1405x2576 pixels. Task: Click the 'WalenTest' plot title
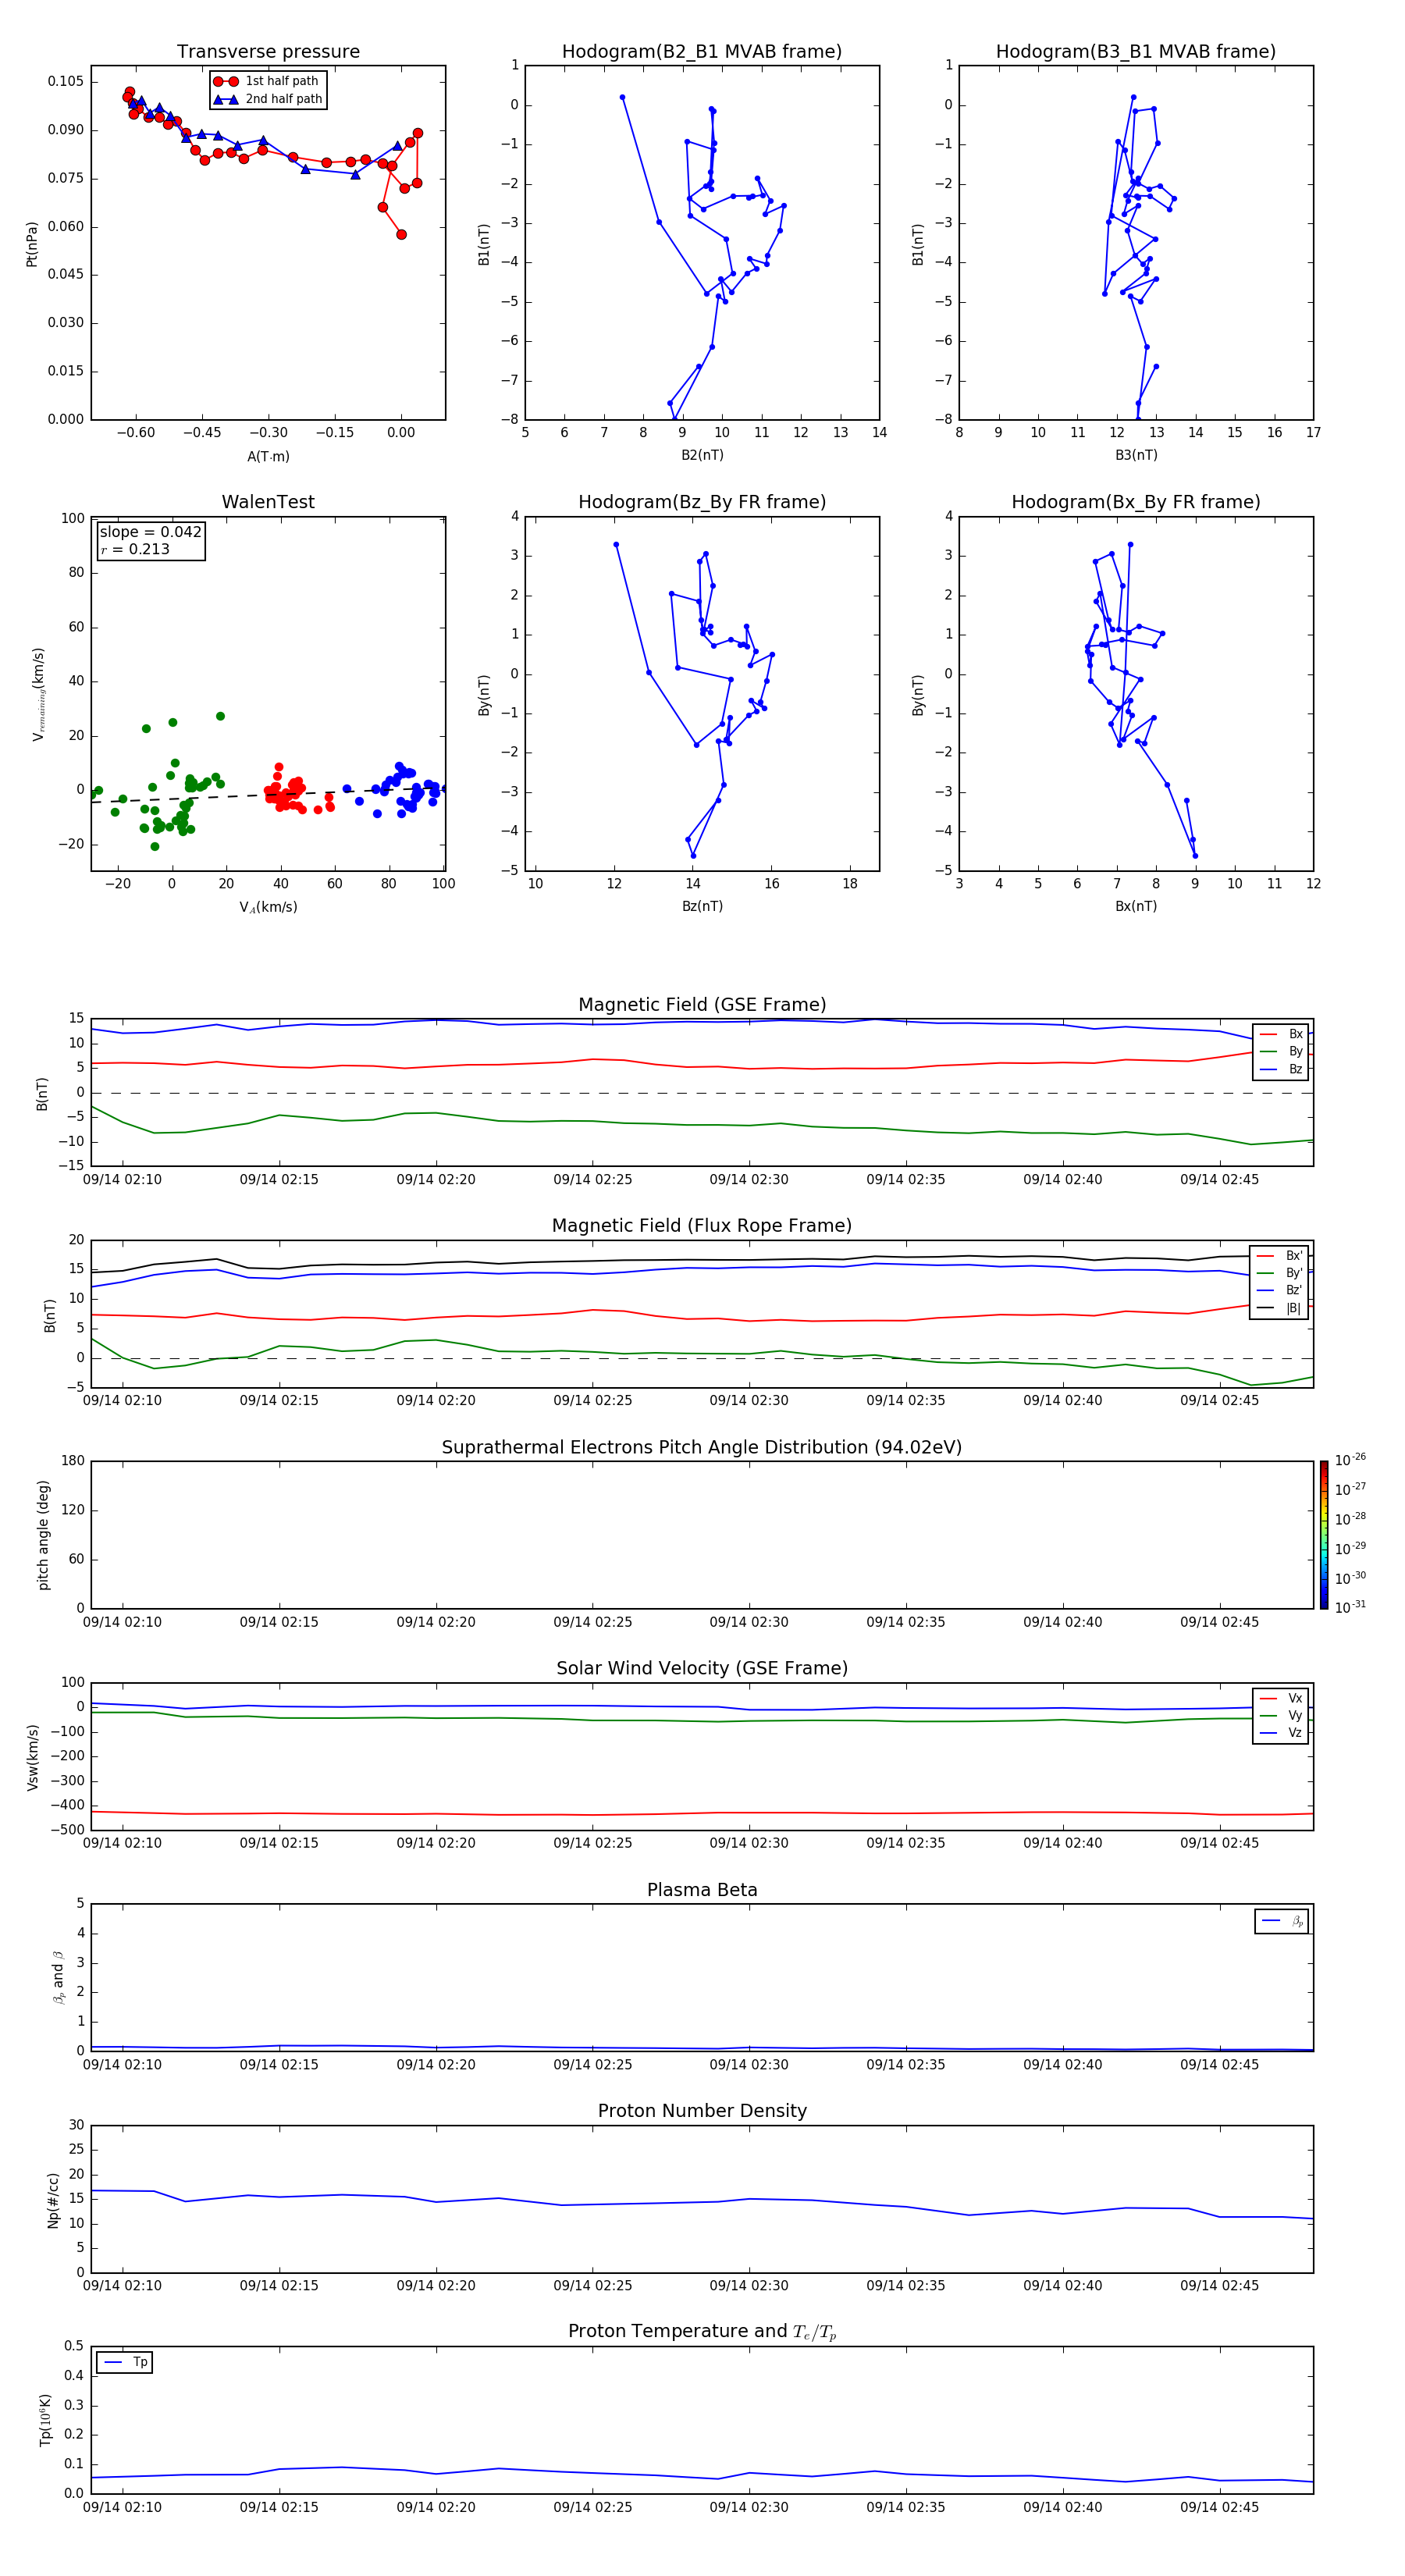pos(268,502)
